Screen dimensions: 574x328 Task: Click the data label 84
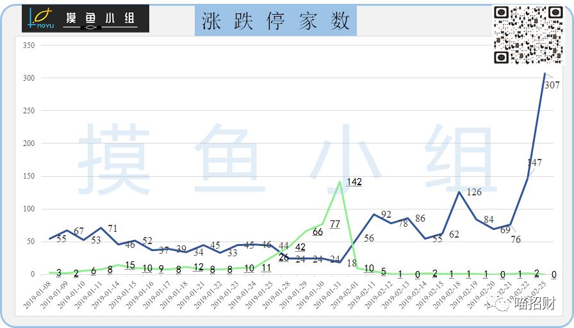tap(489, 220)
